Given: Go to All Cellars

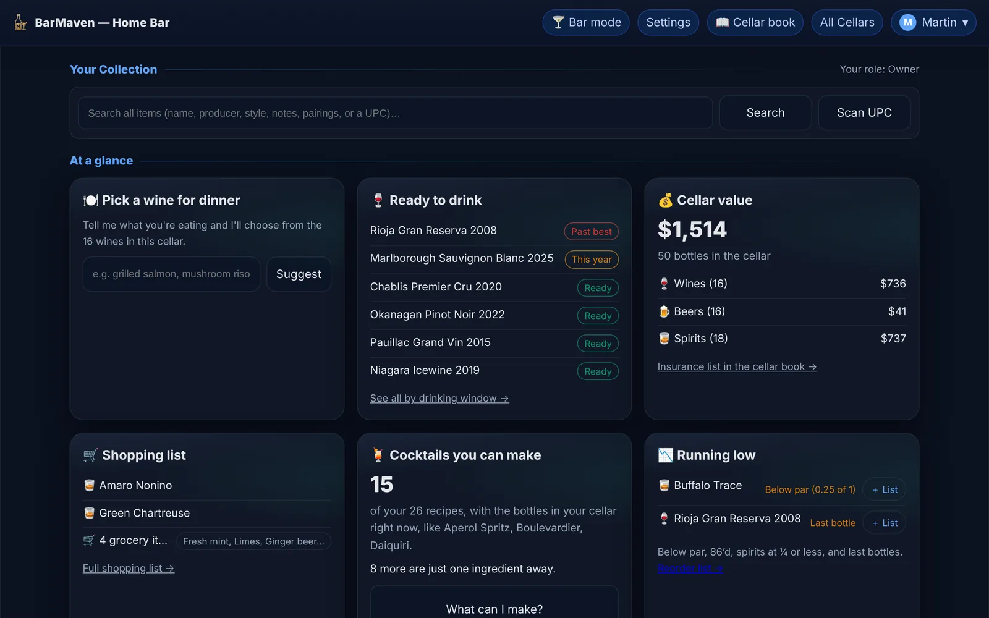Looking at the screenshot, I should [x=847, y=22].
